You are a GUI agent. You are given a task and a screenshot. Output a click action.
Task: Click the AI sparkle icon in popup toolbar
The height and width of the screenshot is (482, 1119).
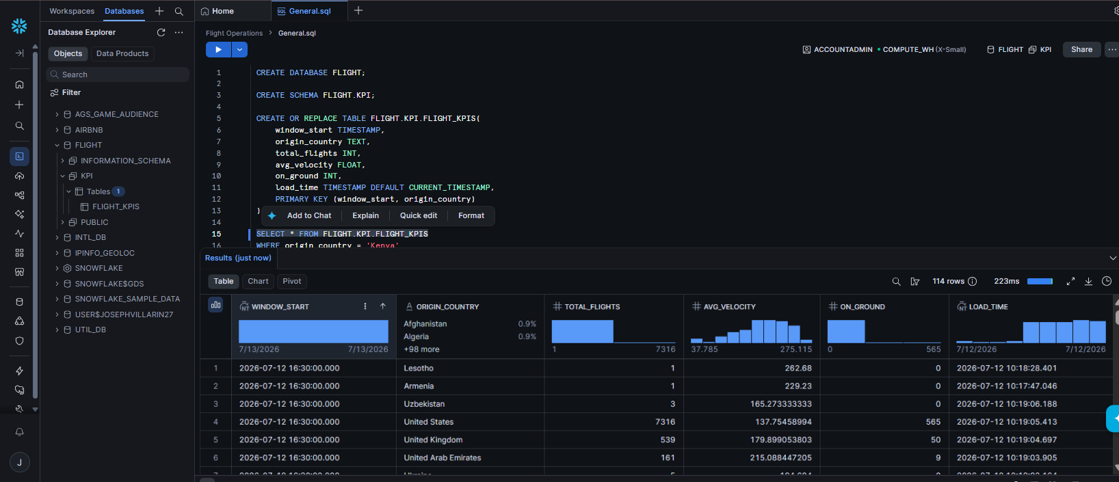tap(272, 215)
